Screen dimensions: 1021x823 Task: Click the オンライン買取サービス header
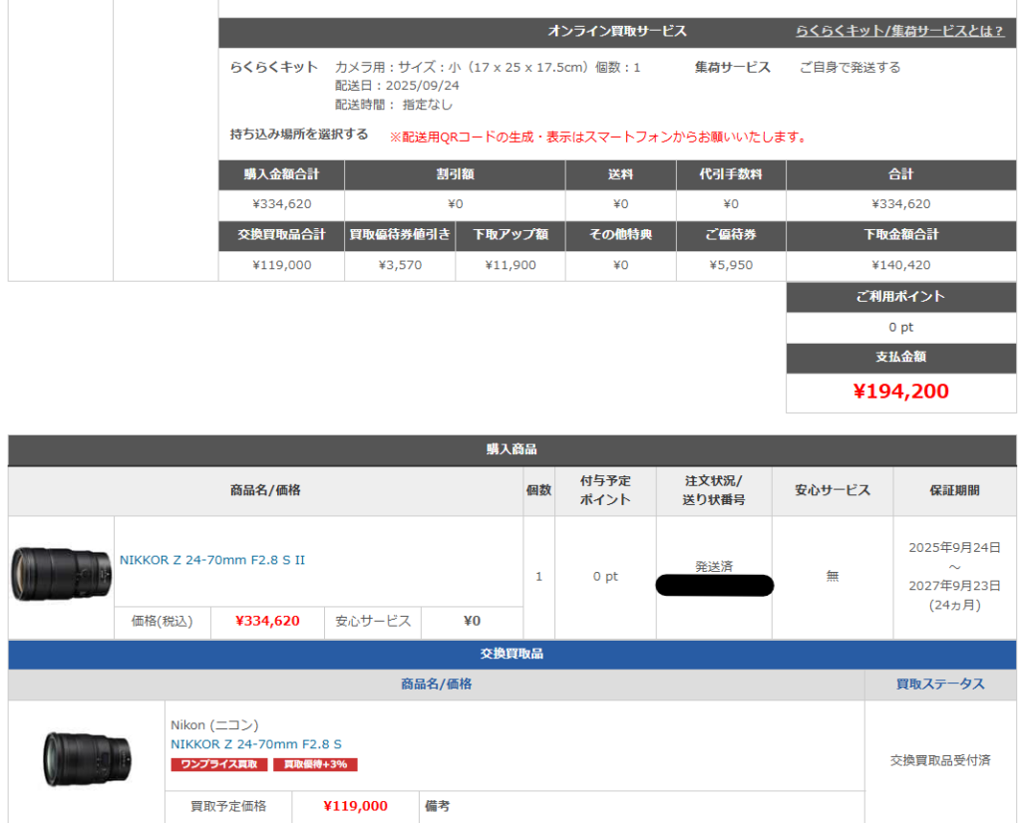point(616,31)
